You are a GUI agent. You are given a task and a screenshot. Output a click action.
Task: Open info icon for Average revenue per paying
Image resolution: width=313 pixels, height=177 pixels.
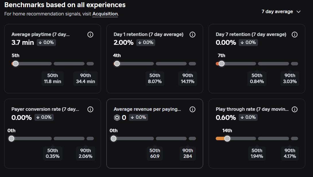coord(193,109)
